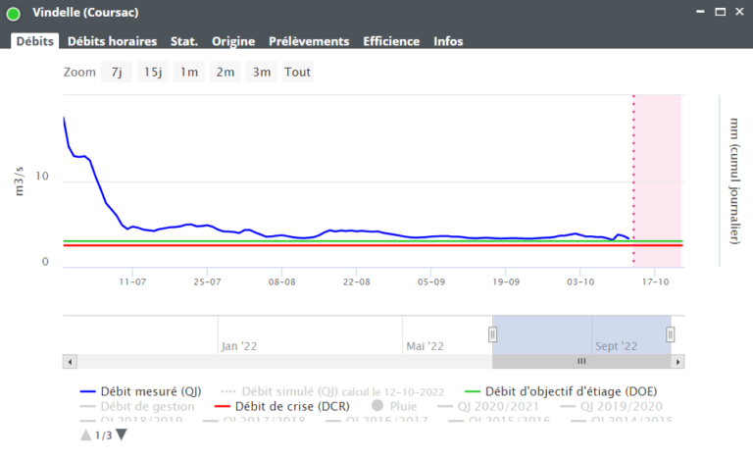Screen dimensions: 753x460
Task: Click the scrollbar right arrow
Action: point(678,361)
